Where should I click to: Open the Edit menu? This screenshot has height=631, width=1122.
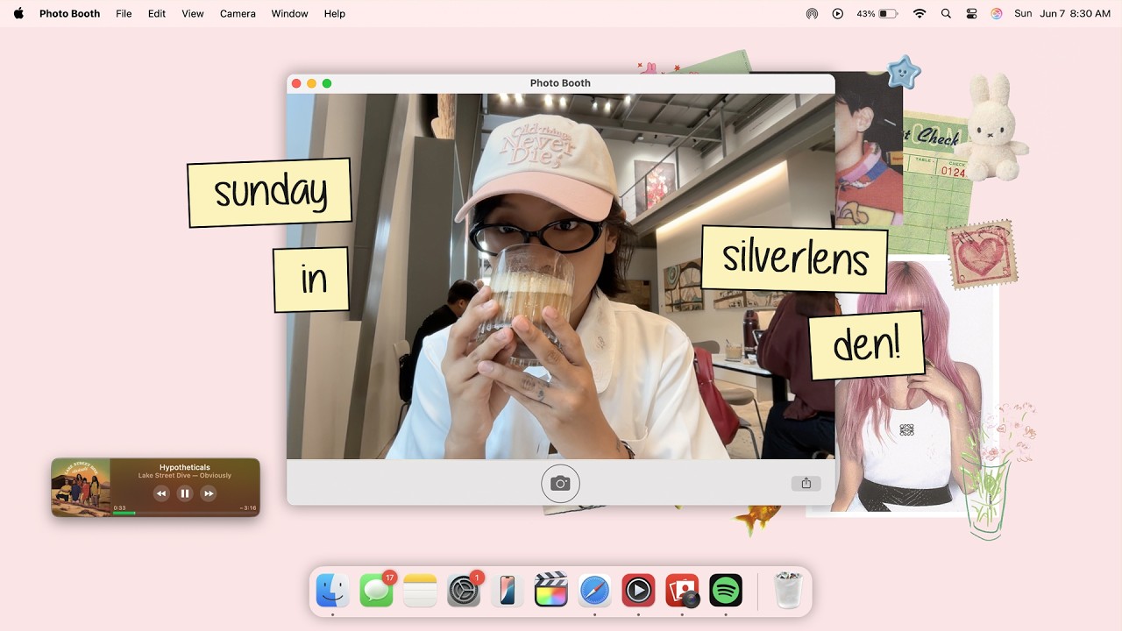click(157, 14)
